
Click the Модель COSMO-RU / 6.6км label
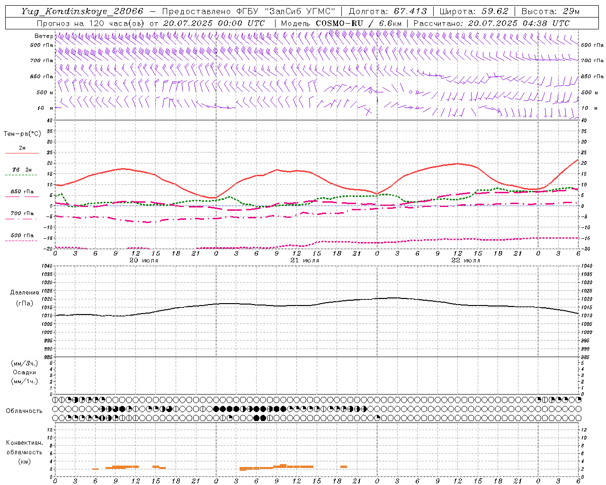click(x=341, y=23)
